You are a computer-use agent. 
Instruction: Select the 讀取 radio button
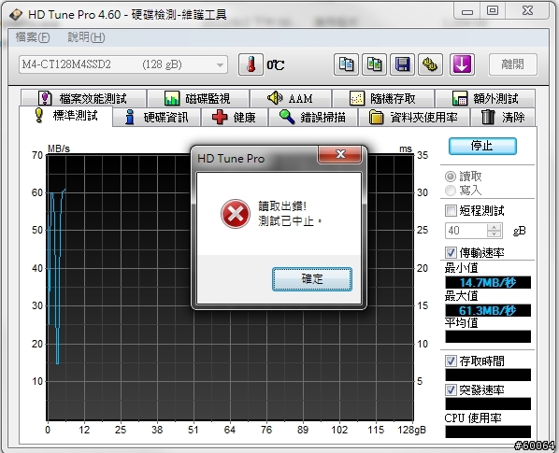pos(451,177)
